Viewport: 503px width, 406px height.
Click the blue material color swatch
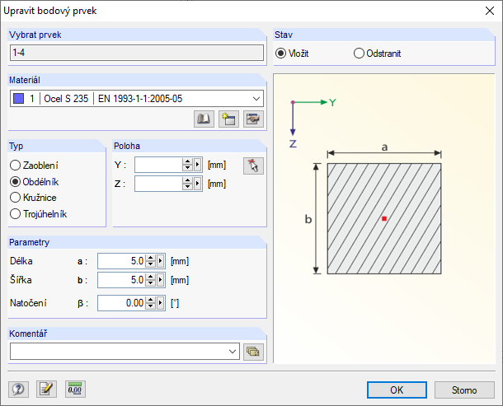(x=19, y=98)
